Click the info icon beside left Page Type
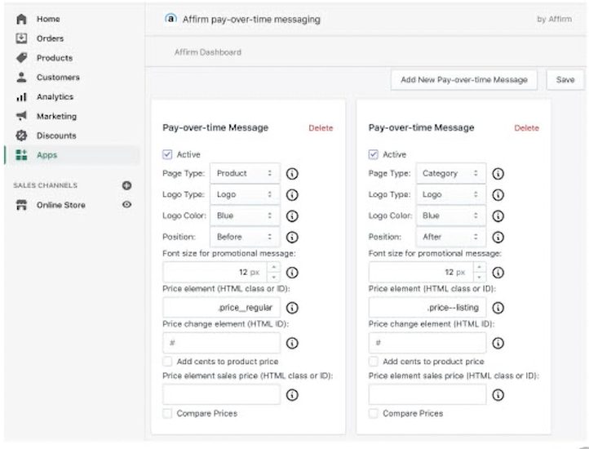 pos(291,174)
